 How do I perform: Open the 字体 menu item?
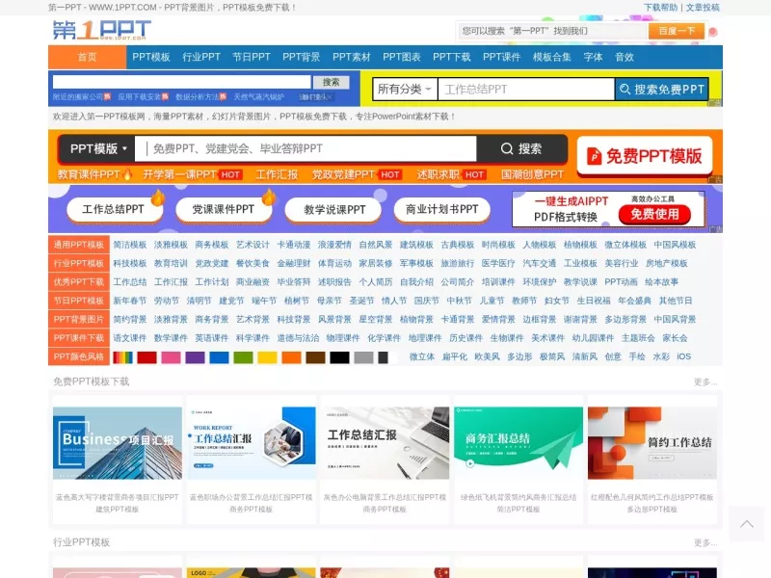click(593, 57)
